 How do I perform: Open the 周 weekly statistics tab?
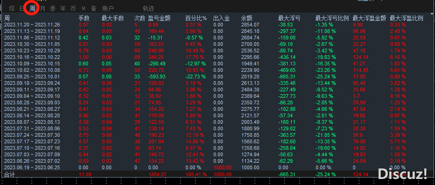[32, 9]
